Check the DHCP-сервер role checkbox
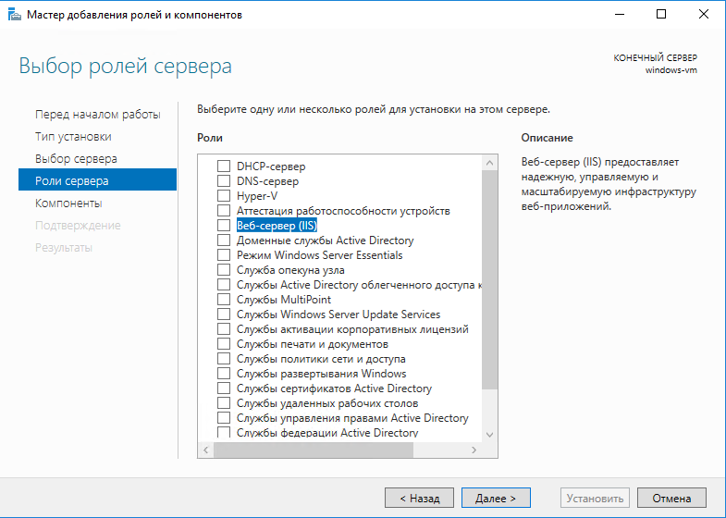This screenshot has height=518, width=726. [224, 166]
